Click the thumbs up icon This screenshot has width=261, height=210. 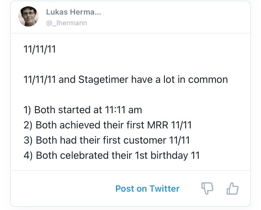(232, 188)
